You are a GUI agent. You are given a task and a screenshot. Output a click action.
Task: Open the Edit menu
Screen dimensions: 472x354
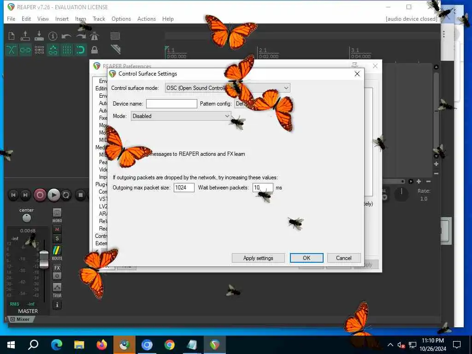[x=26, y=18]
